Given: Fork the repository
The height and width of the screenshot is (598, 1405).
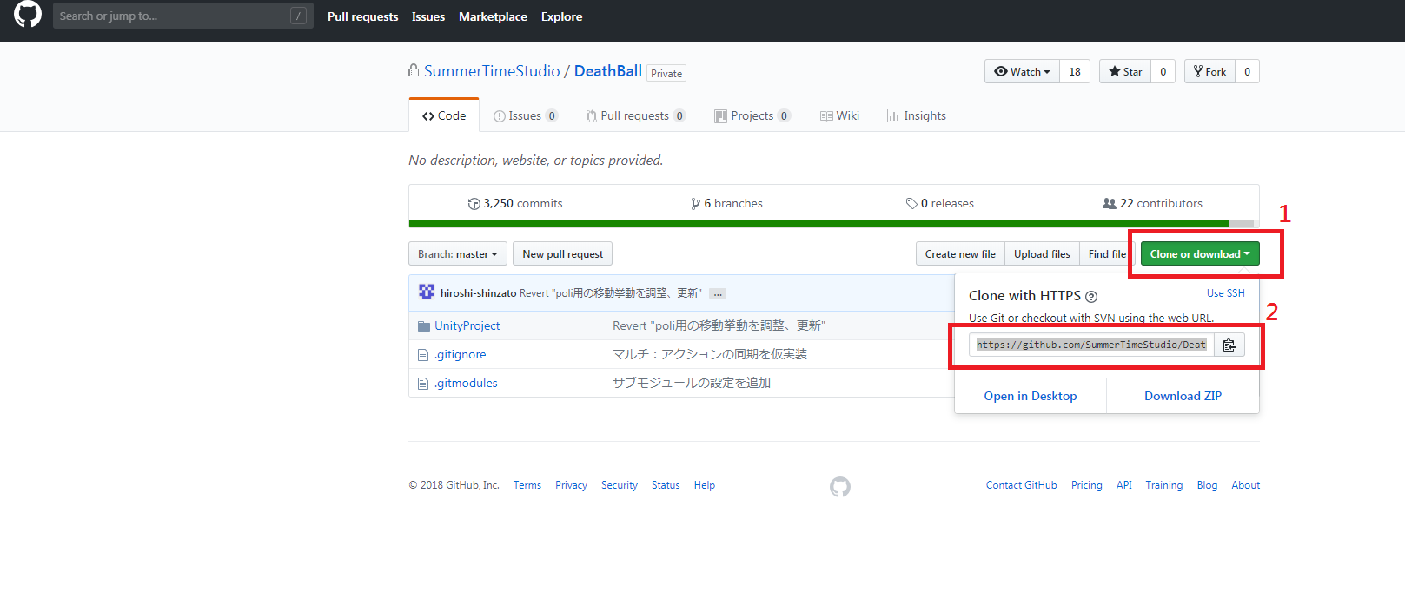Looking at the screenshot, I should click(x=1209, y=71).
